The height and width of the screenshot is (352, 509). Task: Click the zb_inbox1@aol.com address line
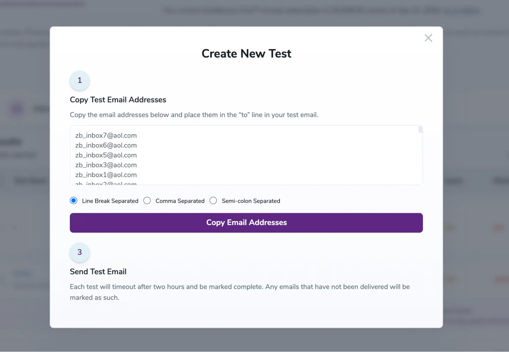coord(106,175)
